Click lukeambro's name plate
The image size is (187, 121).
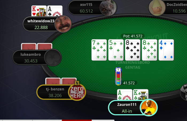click(x=31, y=58)
